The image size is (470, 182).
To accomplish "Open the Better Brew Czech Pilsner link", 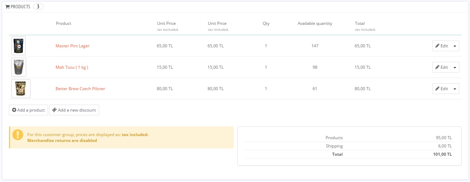I will pos(80,89).
